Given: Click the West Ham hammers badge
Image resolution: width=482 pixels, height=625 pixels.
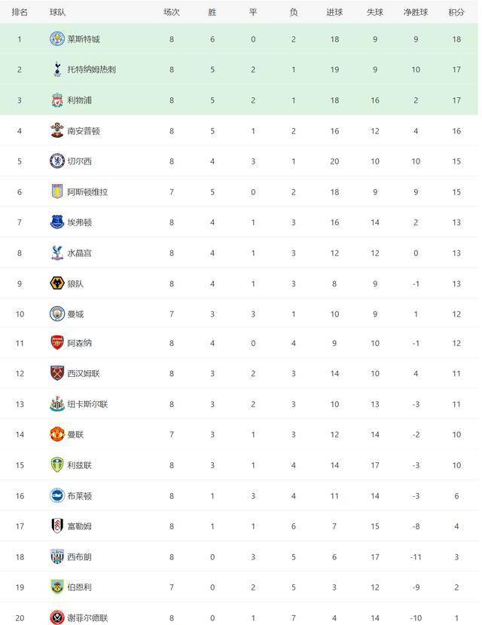Looking at the screenshot, I should [57, 373].
